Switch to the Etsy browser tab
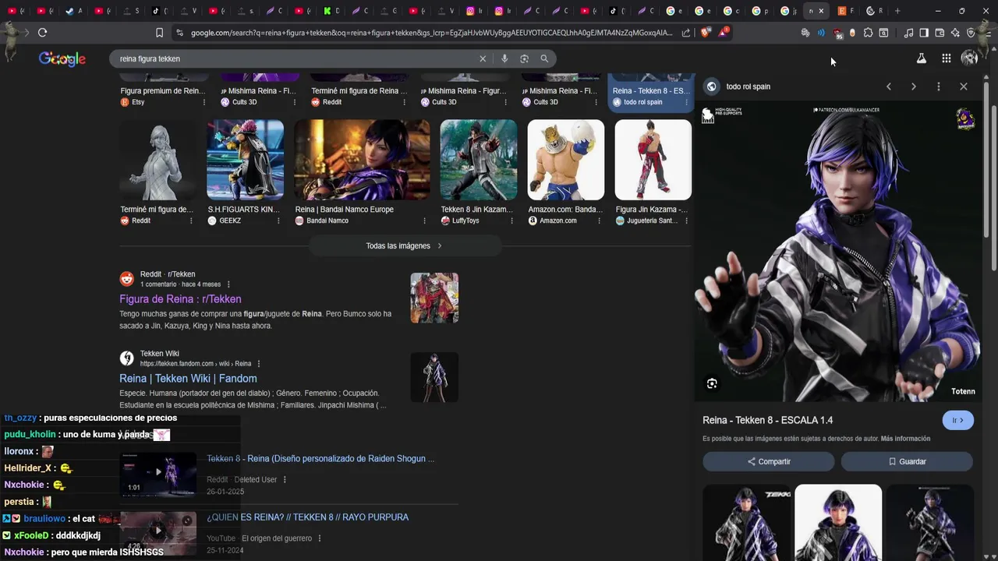The width and height of the screenshot is (998, 561). click(x=846, y=11)
